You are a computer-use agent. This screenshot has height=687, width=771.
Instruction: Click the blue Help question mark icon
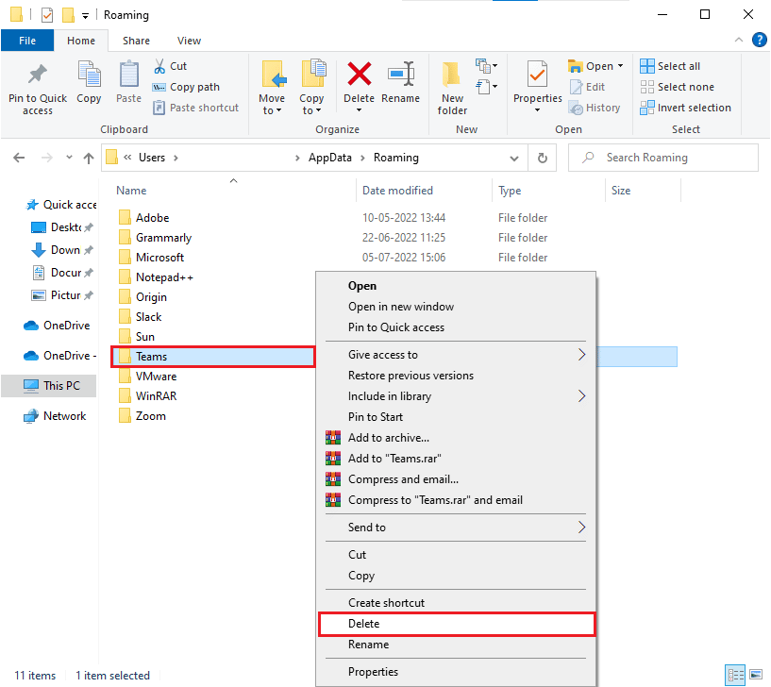pyautogui.click(x=759, y=40)
